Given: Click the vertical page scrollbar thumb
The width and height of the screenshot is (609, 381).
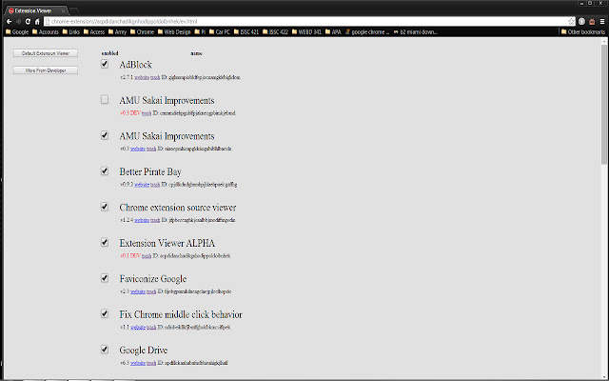Looking at the screenshot, I should point(604,104).
